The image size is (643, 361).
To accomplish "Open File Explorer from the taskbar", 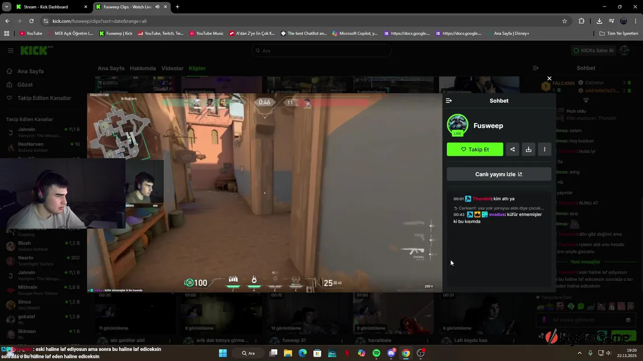I will [288, 353].
